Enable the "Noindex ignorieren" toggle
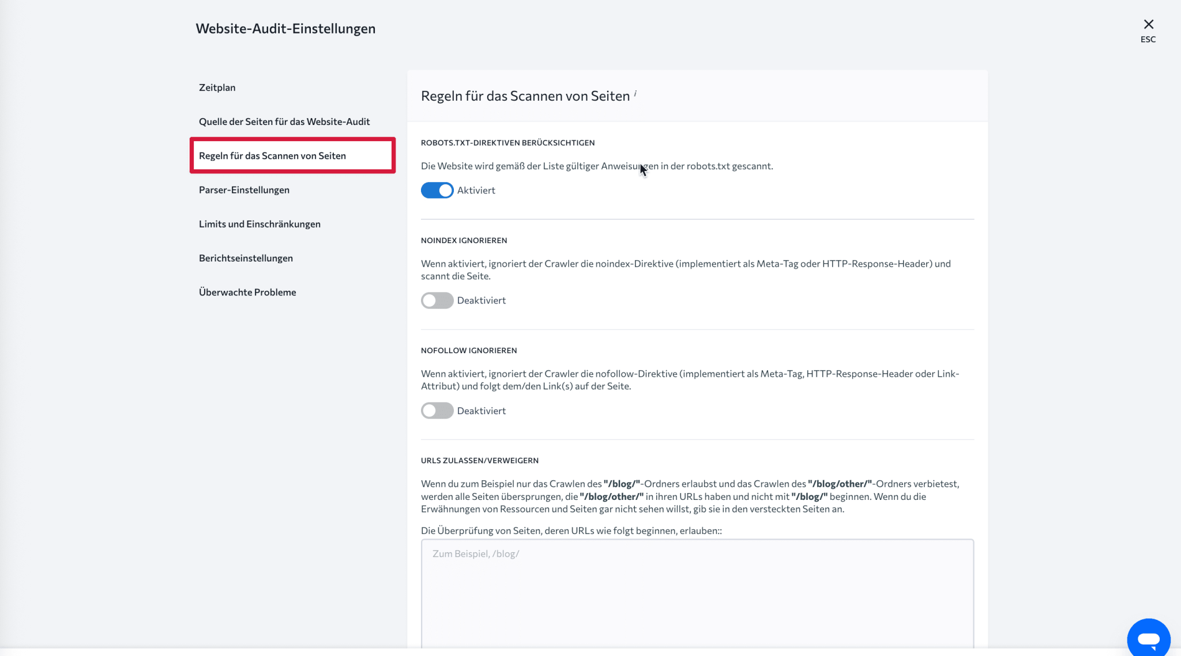Image resolution: width=1181 pixels, height=656 pixels. tap(437, 300)
